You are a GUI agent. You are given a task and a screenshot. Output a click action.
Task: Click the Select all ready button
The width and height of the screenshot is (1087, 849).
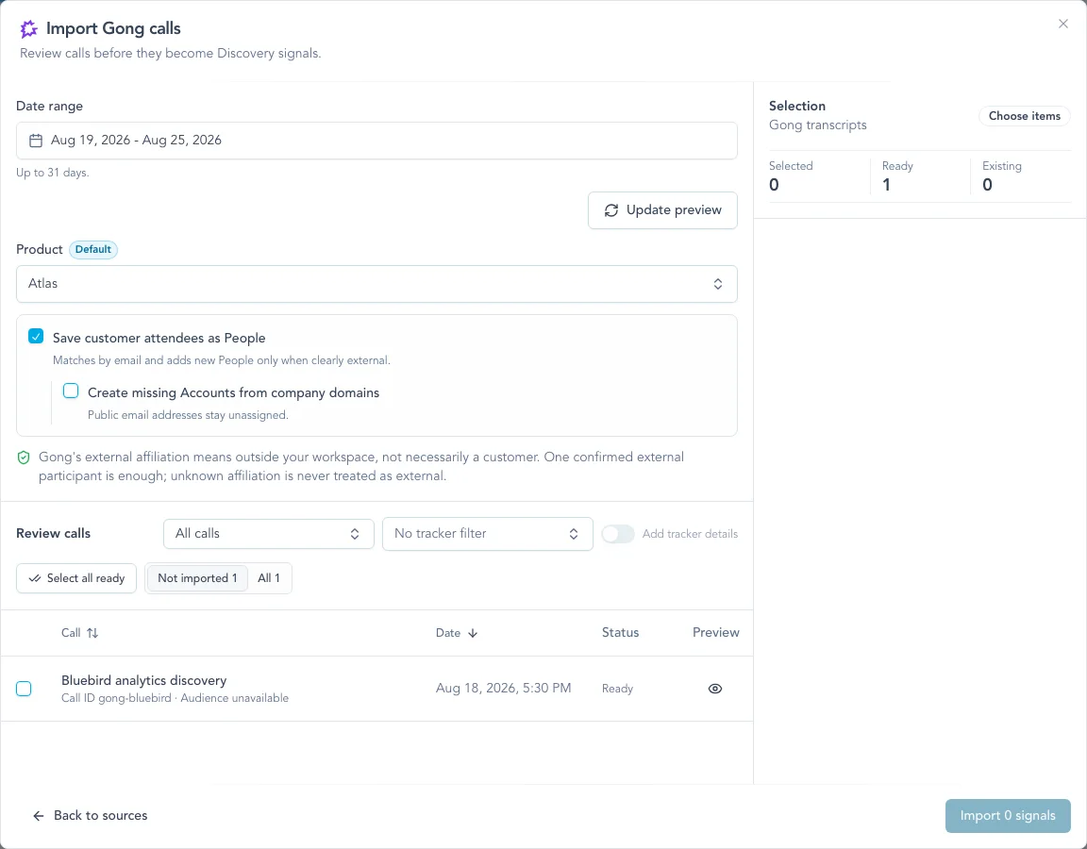pyautogui.click(x=76, y=578)
